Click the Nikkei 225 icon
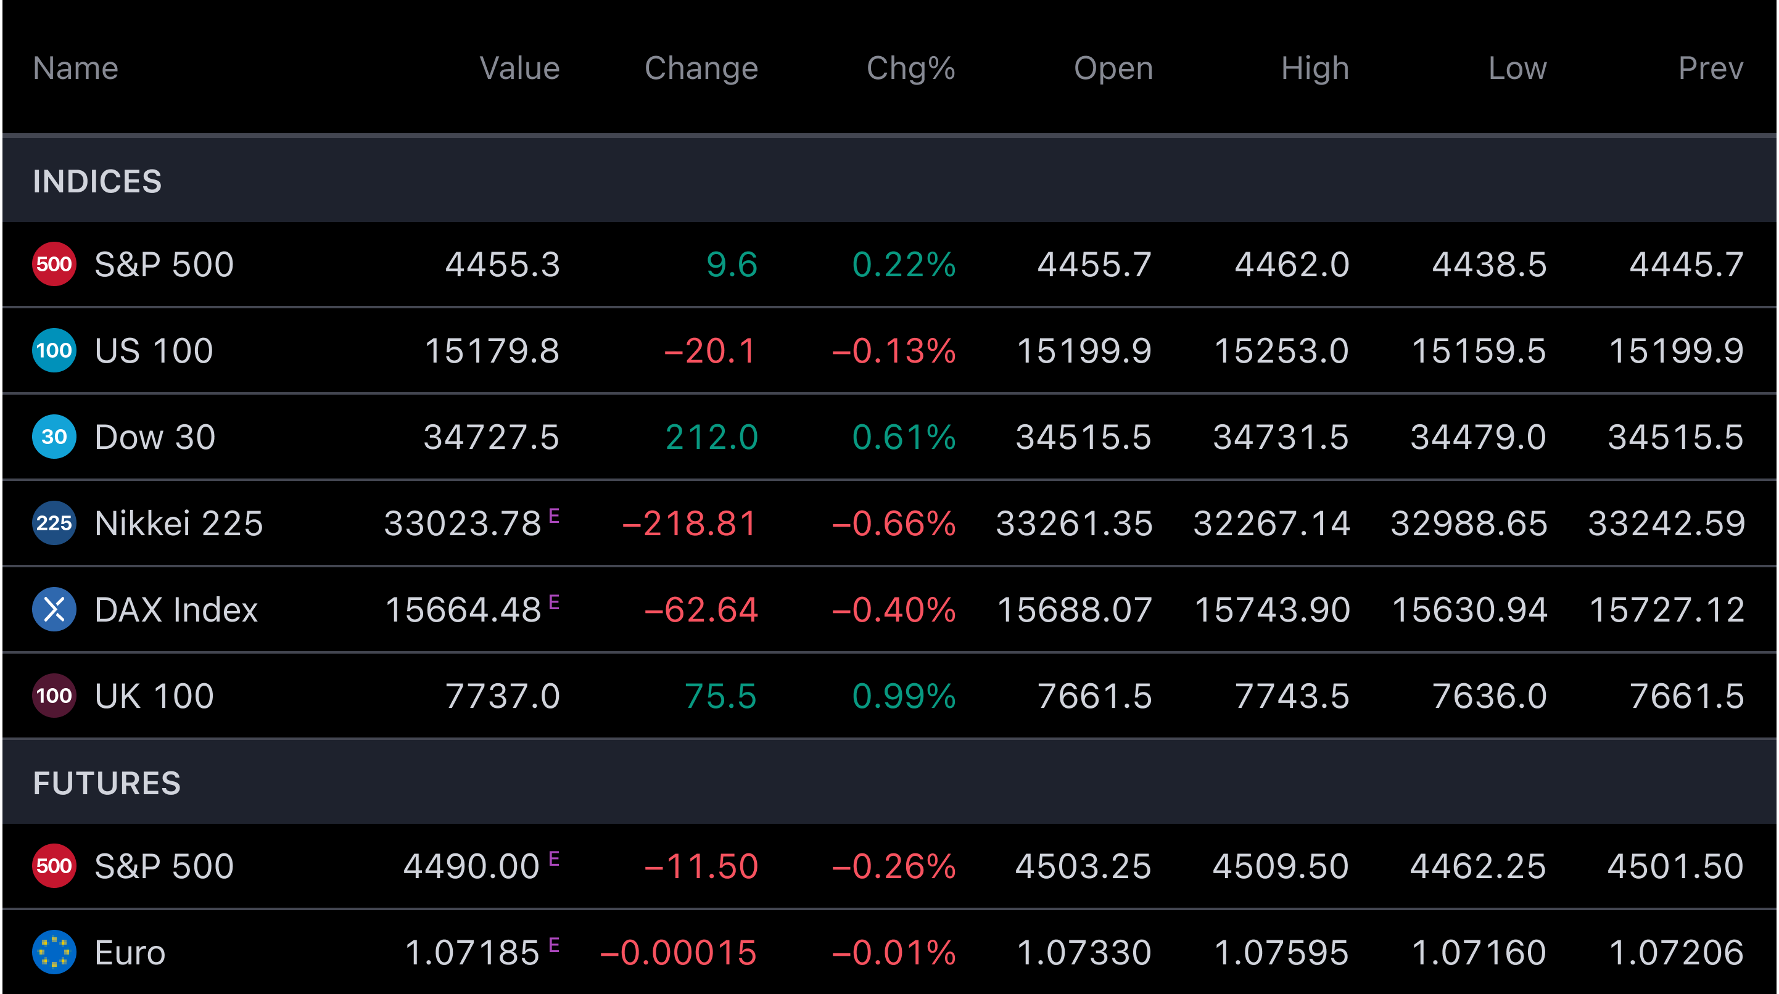The image size is (1779, 994). [54, 524]
